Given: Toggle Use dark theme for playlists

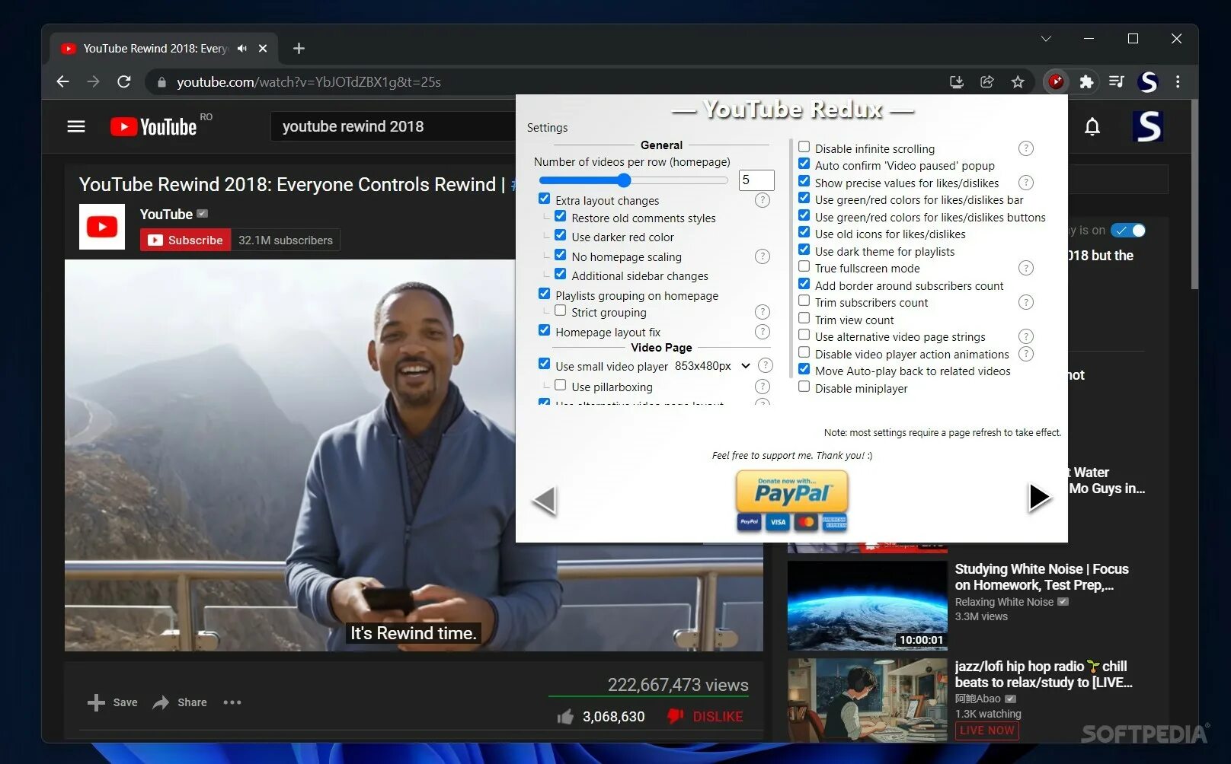Looking at the screenshot, I should coord(804,250).
